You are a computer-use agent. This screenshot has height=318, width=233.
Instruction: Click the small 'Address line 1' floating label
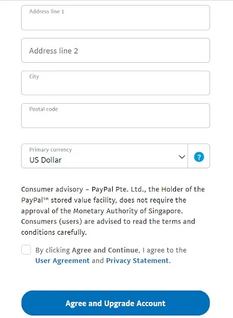pos(46,11)
